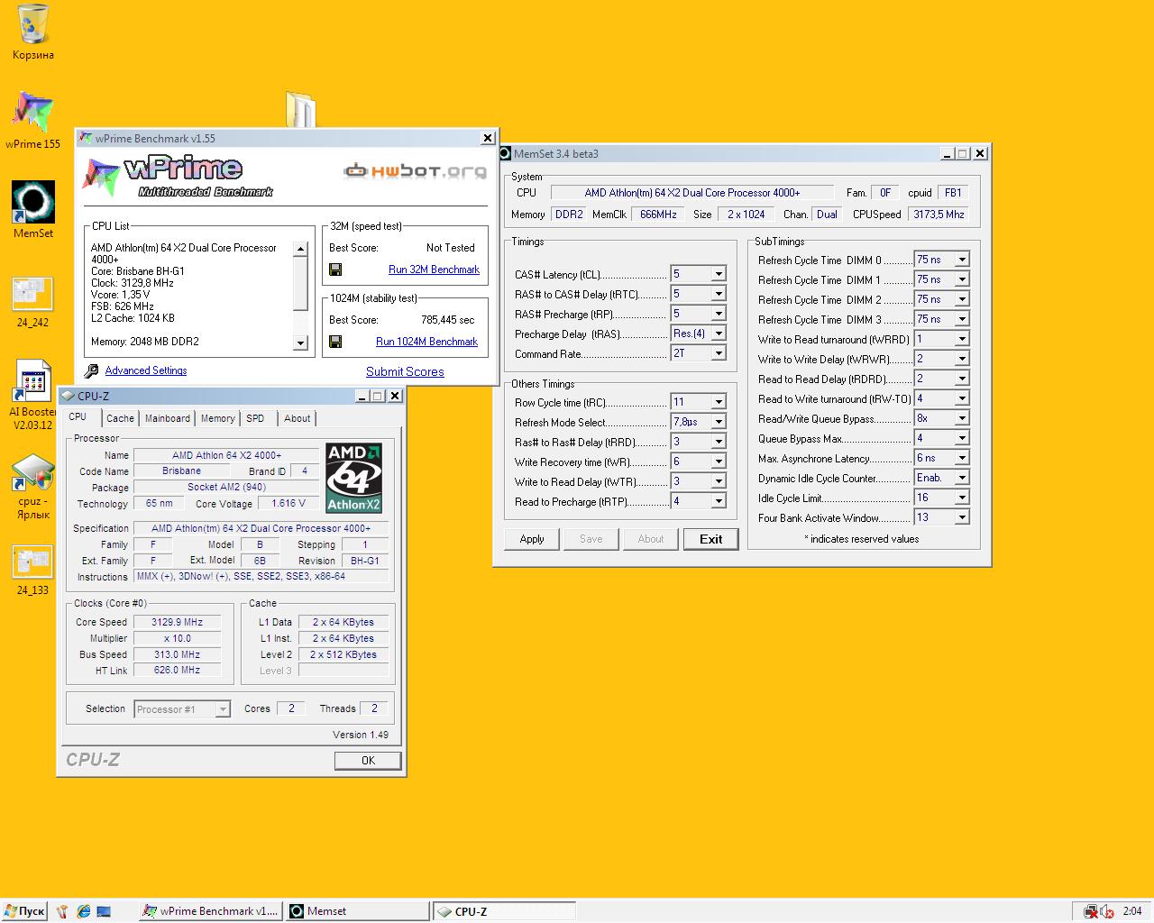The width and height of the screenshot is (1154, 923).
Task: Open the Refresh Mode Select dropdown
Action: 719,422
